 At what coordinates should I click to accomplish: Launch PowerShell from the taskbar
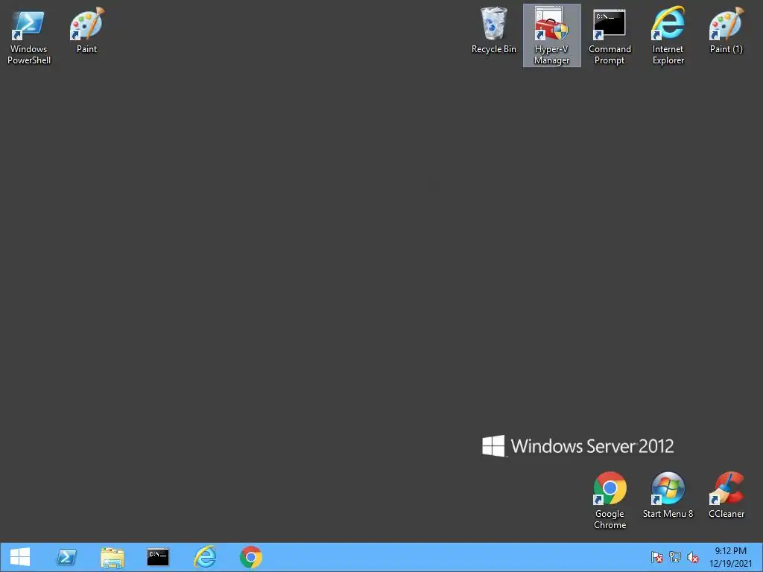point(66,557)
